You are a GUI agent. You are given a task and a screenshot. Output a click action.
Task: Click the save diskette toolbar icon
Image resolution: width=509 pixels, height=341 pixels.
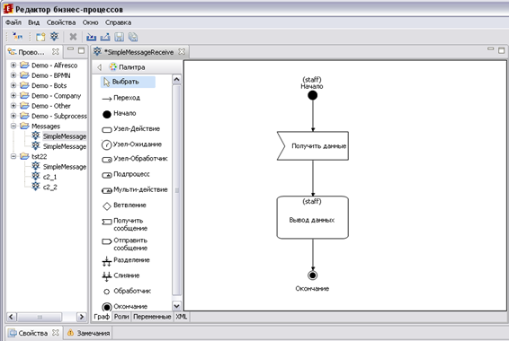pyautogui.click(x=119, y=37)
